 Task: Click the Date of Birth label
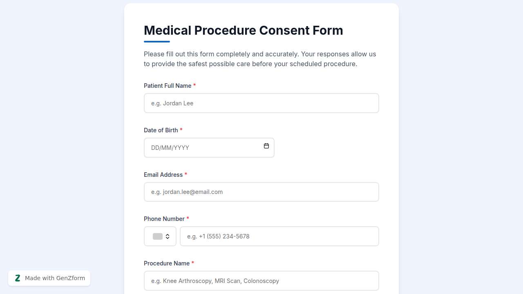point(161,130)
